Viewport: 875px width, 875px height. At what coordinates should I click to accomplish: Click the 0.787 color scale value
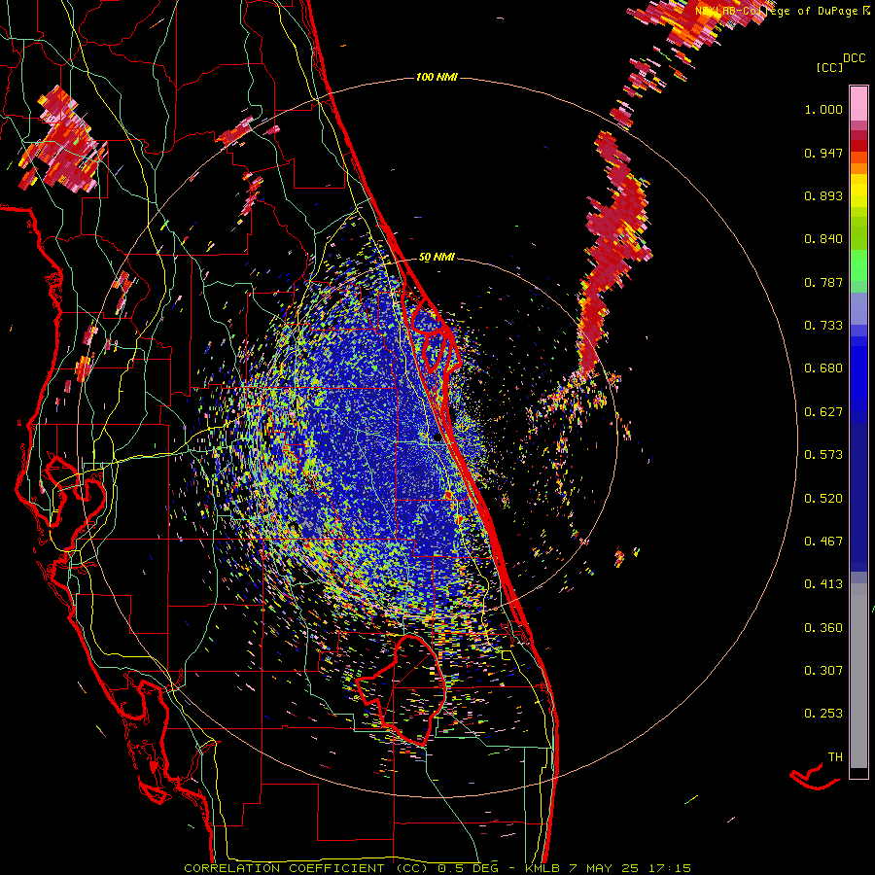[x=823, y=282]
